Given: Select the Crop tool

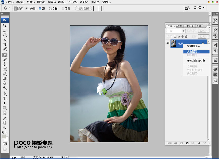Looking at the screenshot, I should 5,44.
